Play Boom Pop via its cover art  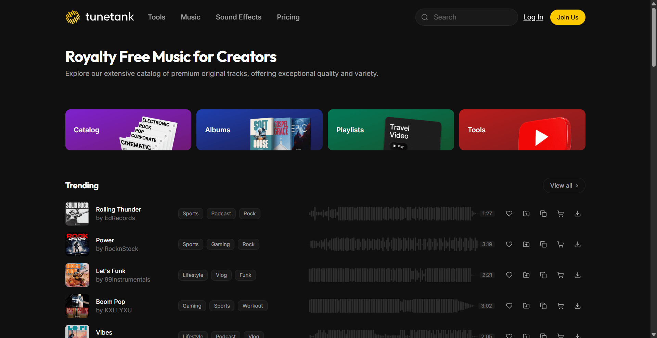pyautogui.click(x=77, y=306)
